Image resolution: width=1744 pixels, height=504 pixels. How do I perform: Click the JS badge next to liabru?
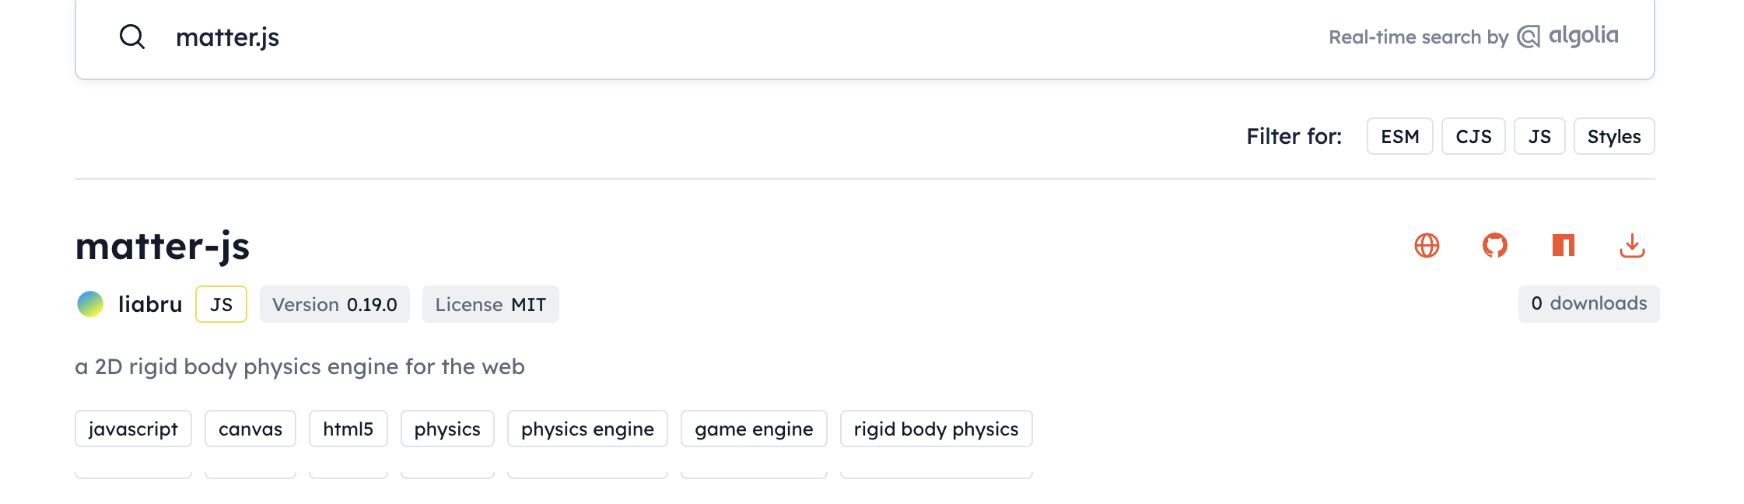click(x=220, y=304)
